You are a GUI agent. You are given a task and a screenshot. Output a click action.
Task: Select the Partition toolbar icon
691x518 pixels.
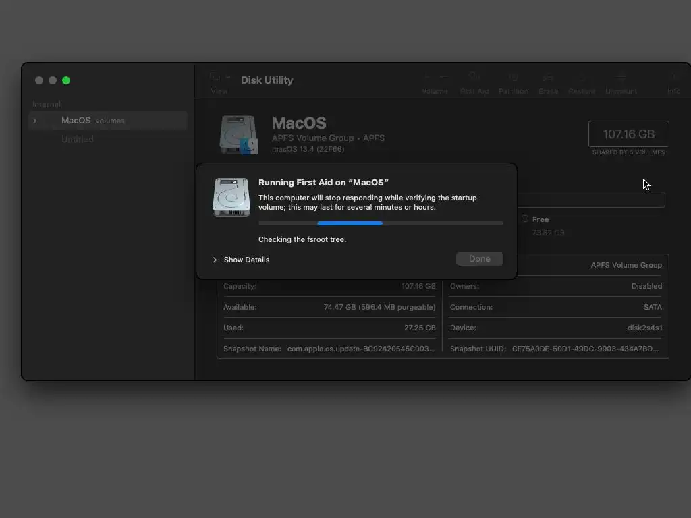pyautogui.click(x=514, y=77)
